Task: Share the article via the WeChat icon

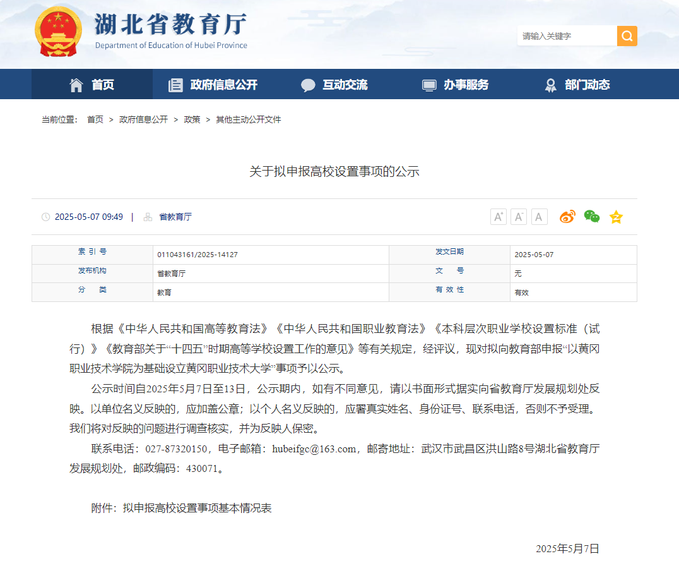Action: click(591, 217)
